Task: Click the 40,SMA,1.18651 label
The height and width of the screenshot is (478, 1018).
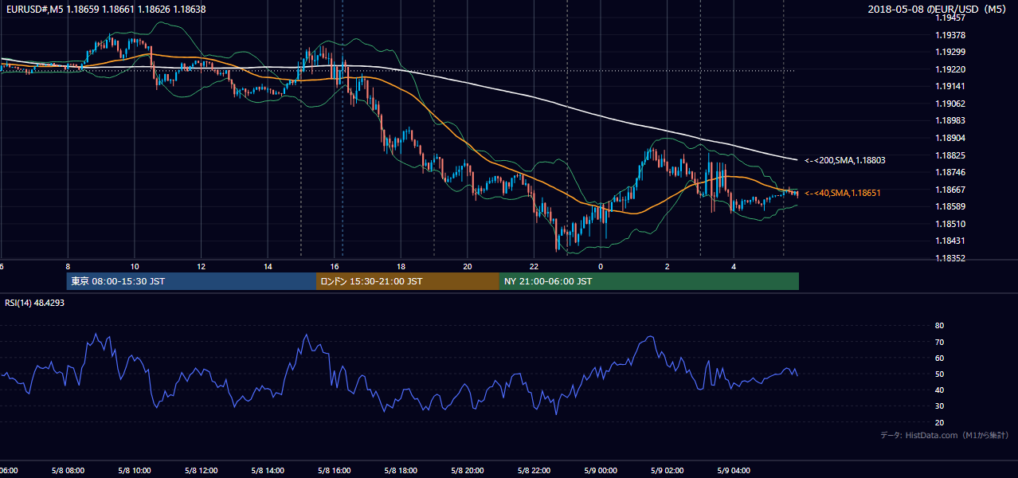Action: tap(843, 193)
